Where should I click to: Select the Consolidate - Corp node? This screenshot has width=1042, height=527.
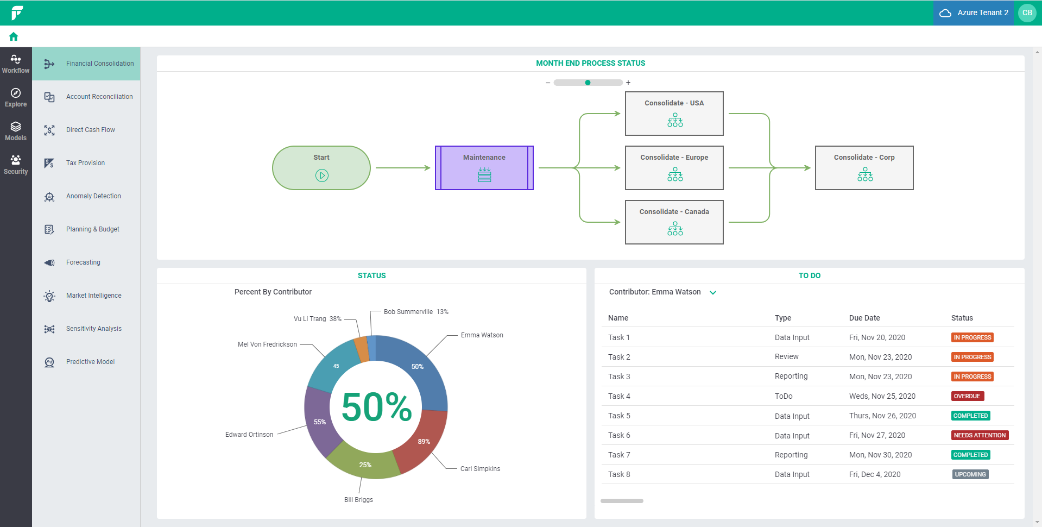[x=864, y=167]
